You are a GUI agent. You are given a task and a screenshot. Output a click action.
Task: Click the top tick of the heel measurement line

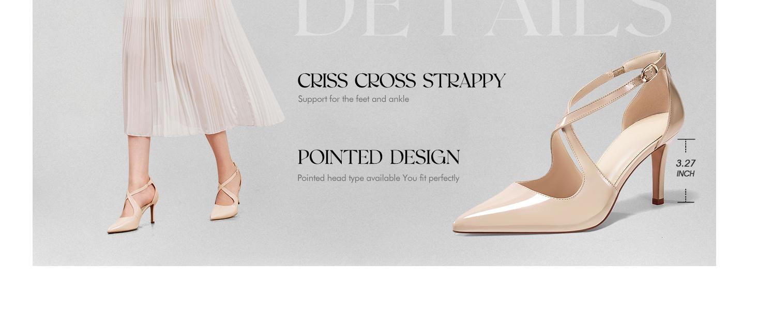click(x=686, y=139)
